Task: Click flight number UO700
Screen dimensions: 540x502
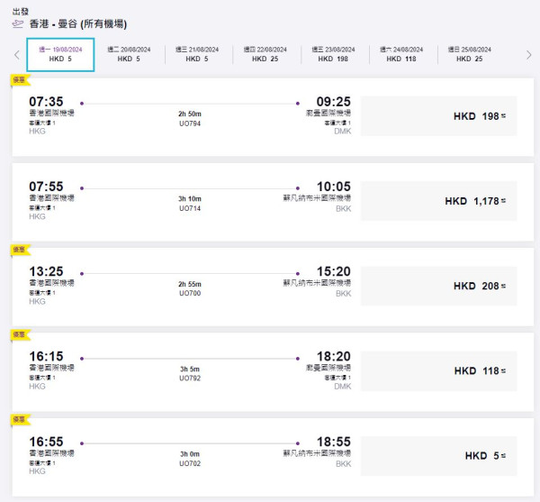Action: click(190, 293)
